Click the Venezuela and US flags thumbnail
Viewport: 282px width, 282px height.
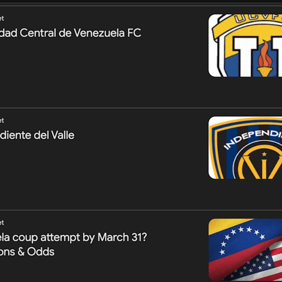coord(245,250)
